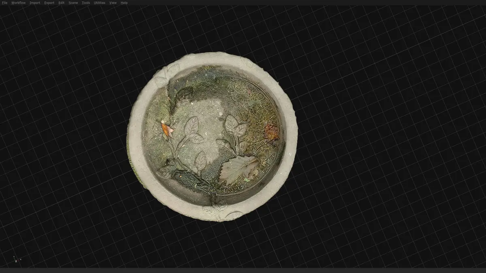Image resolution: width=486 pixels, height=273 pixels.
Task: Select the stone bowl 3D model
Action: (212, 136)
